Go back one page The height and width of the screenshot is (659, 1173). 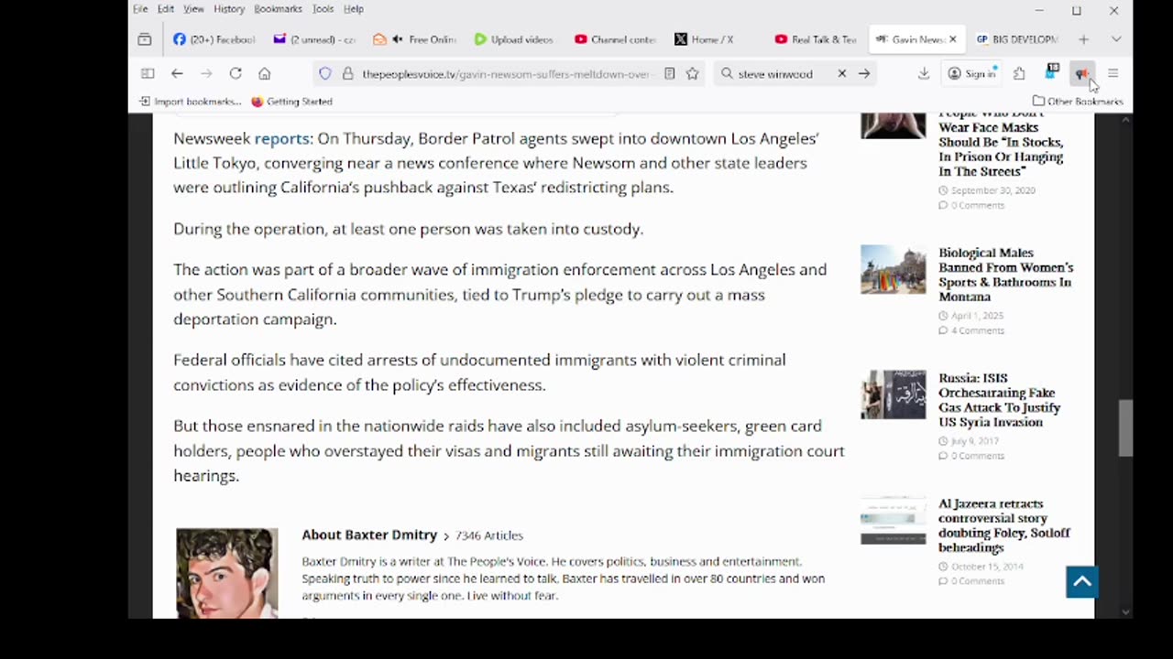[x=177, y=73]
